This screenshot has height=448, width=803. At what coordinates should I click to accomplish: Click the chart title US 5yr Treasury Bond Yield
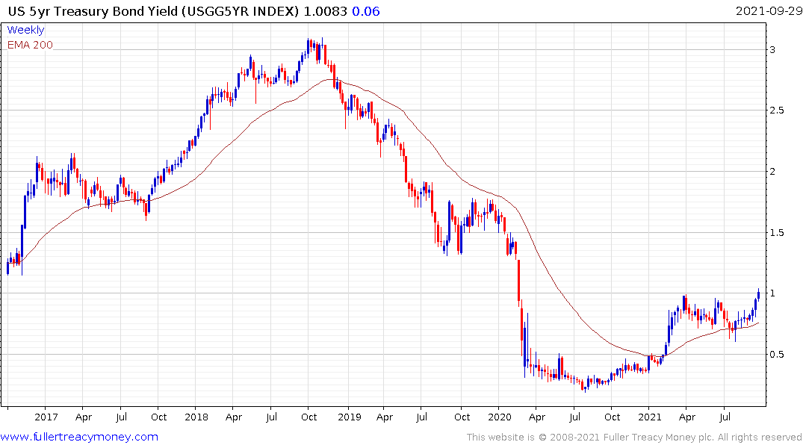(93, 11)
